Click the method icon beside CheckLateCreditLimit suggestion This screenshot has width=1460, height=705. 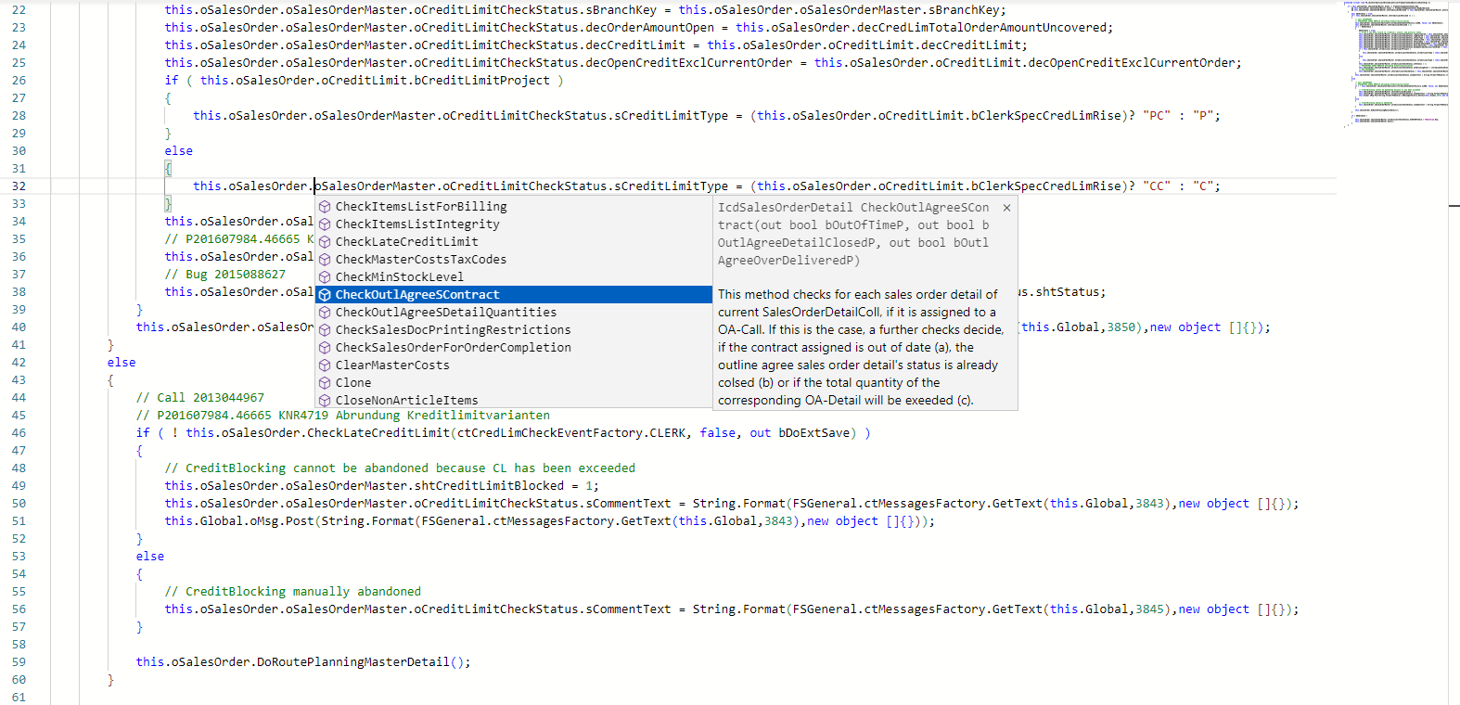tap(325, 242)
